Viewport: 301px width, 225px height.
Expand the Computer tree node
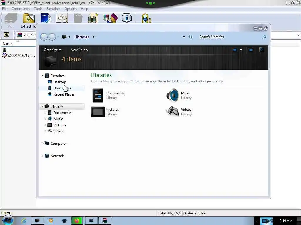tap(42, 143)
